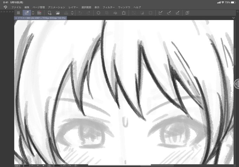Open a file with the folder icon
The height and width of the screenshot is (167, 239).
click(58, 13)
